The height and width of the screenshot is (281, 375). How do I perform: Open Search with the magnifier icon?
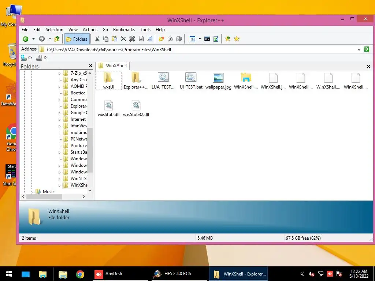tap(150, 39)
